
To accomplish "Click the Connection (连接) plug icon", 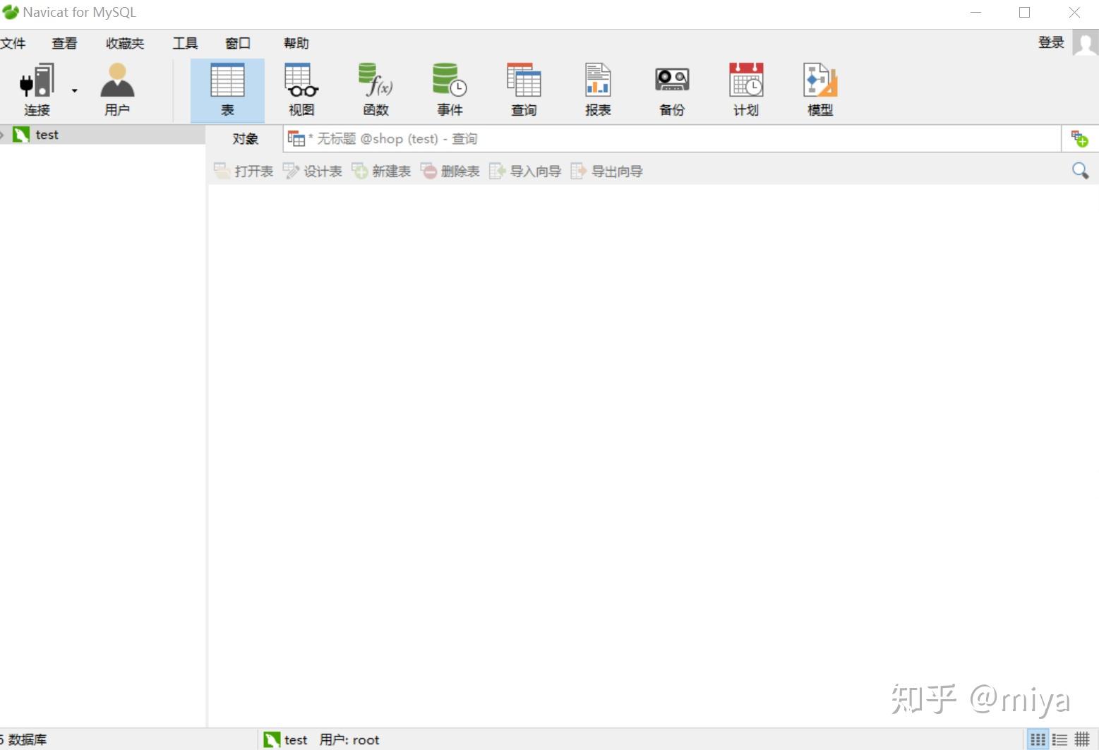I will click(x=37, y=89).
